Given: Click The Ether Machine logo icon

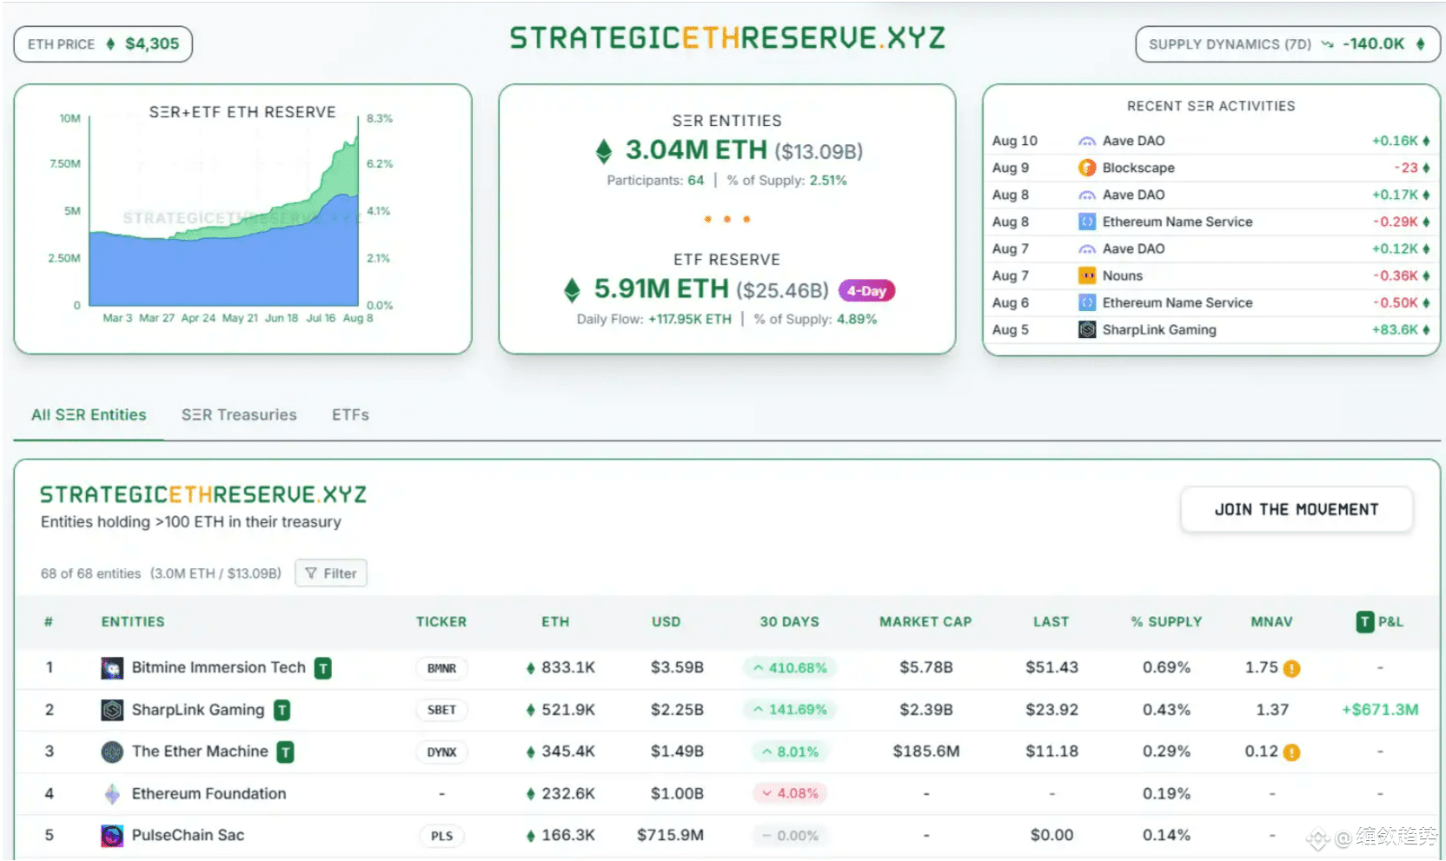Looking at the screenshot, I should pos(112,752).
